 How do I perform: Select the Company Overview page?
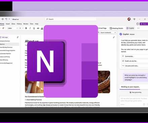(5, 41)
